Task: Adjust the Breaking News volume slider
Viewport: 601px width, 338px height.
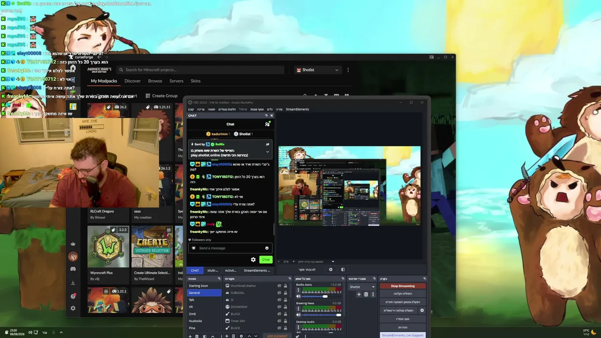Action: tap(321, 315)
